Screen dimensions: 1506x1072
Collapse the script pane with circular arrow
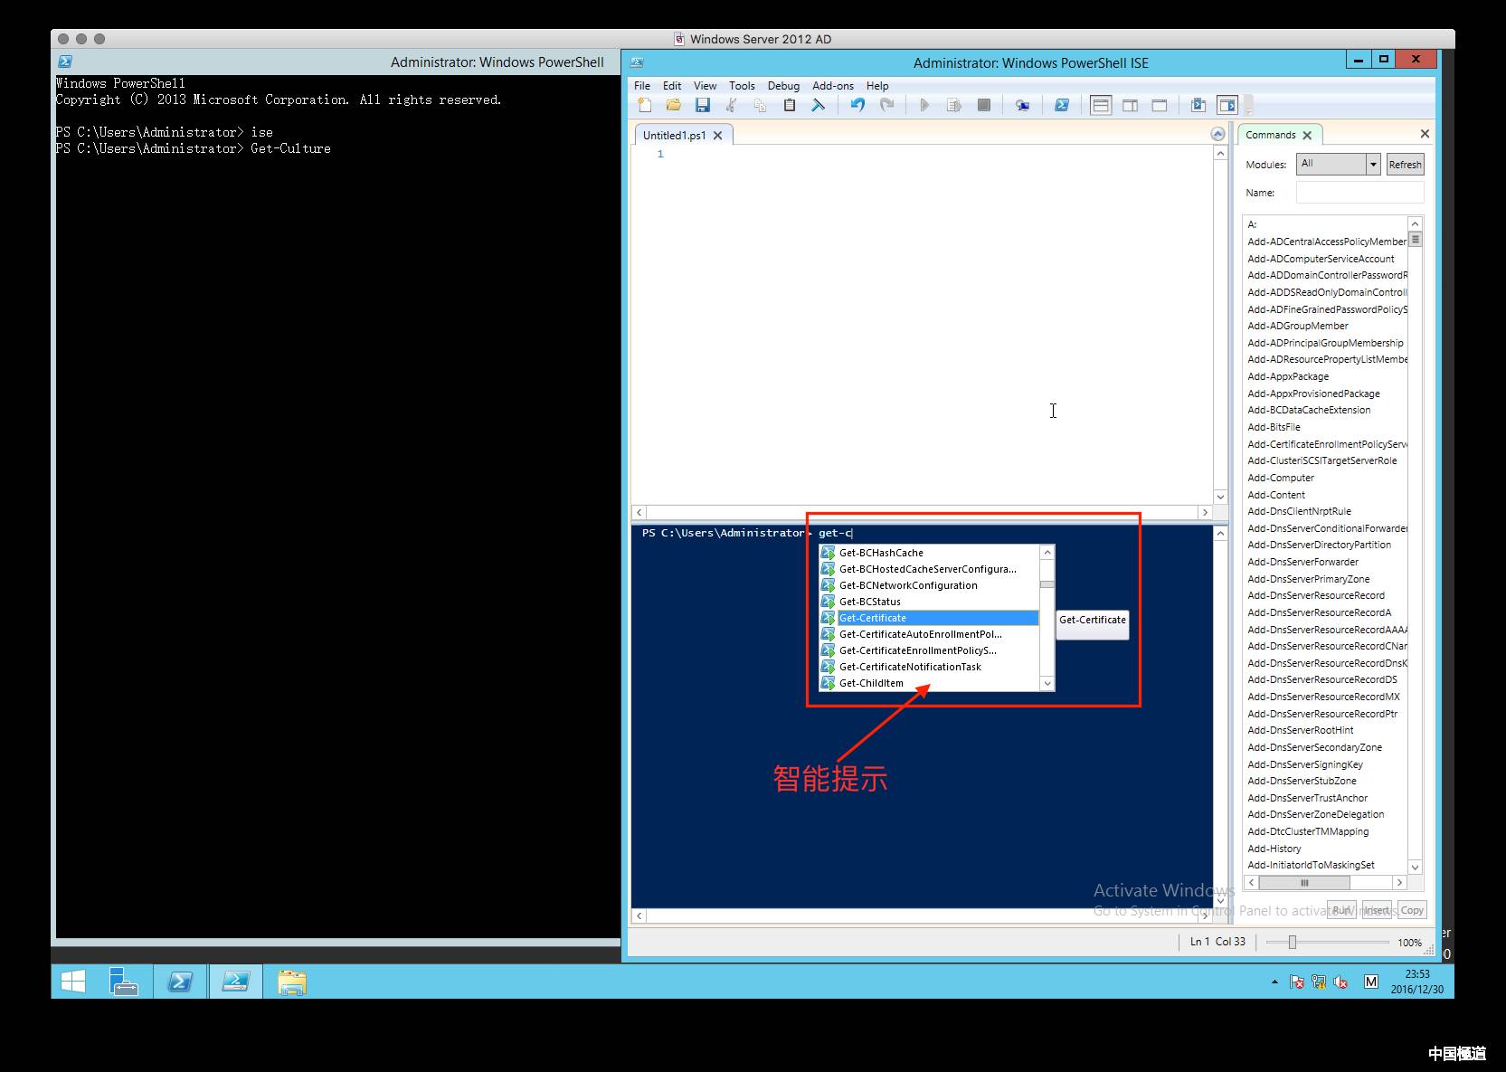(1217, 134)
